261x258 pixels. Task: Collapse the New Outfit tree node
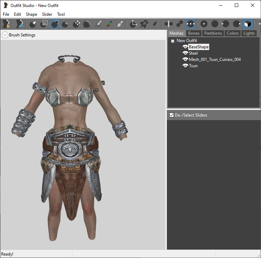pyautogui.click(x=172, y=41)
